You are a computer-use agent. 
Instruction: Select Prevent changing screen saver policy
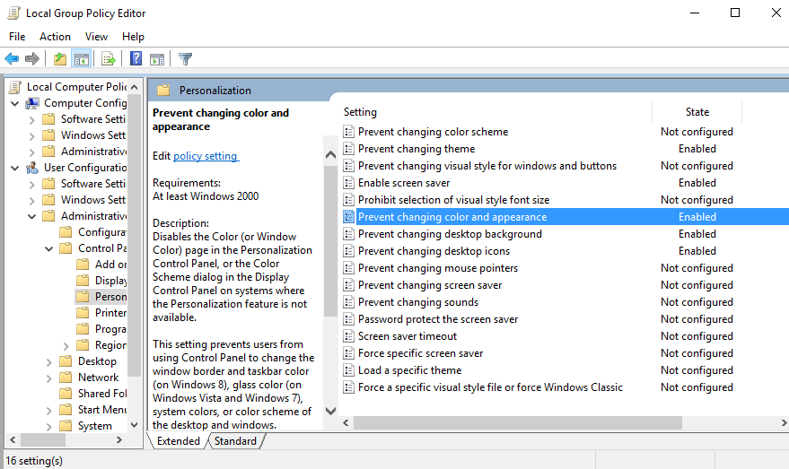pos(430,285)
